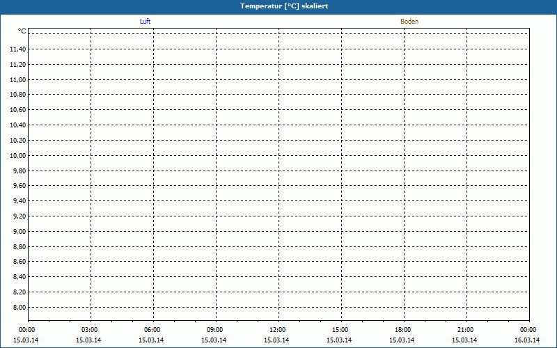
Task: Click the 15:00 time label
Action: [x=340, y=330]
